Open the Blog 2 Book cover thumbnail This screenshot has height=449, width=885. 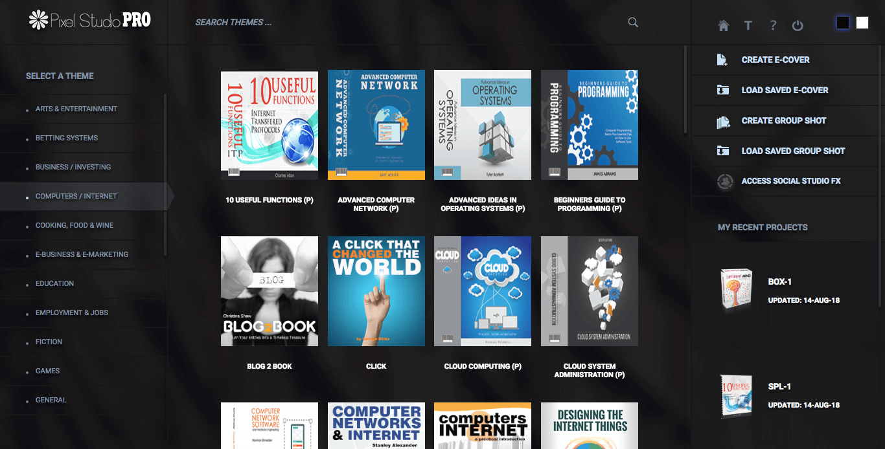pos(270,291)
